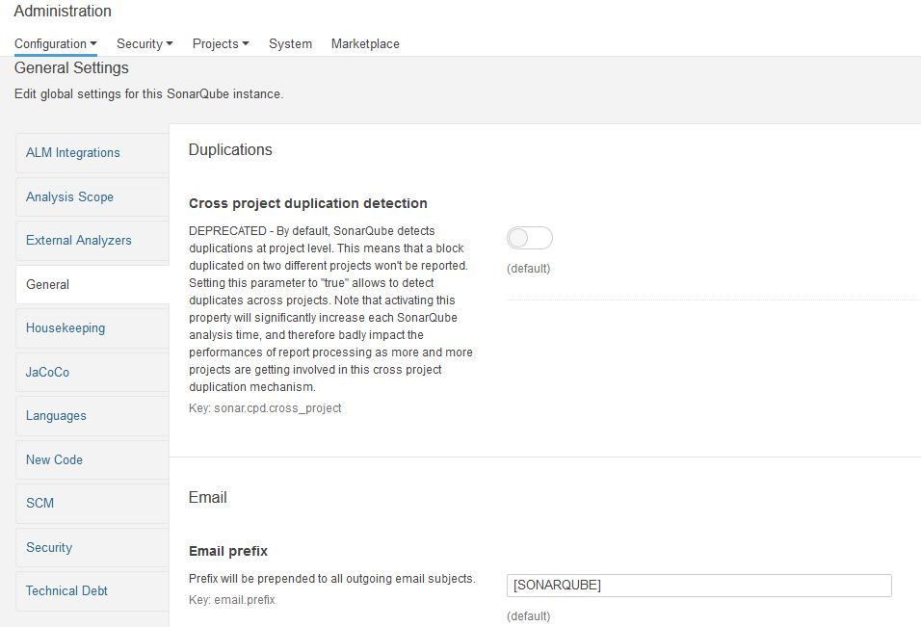Viewport: 921px width, 627px height.
Task: Click the Cross project duplication detection title
Action: [307, 203]
